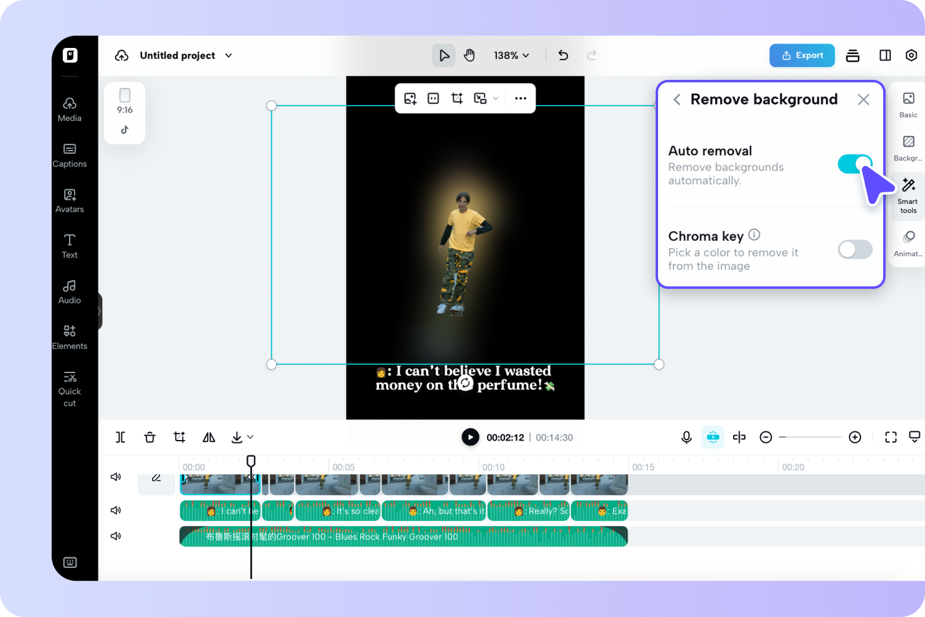Open the Captions panel
The width and height of the screenshot is (925, 617).
(69, 155)
